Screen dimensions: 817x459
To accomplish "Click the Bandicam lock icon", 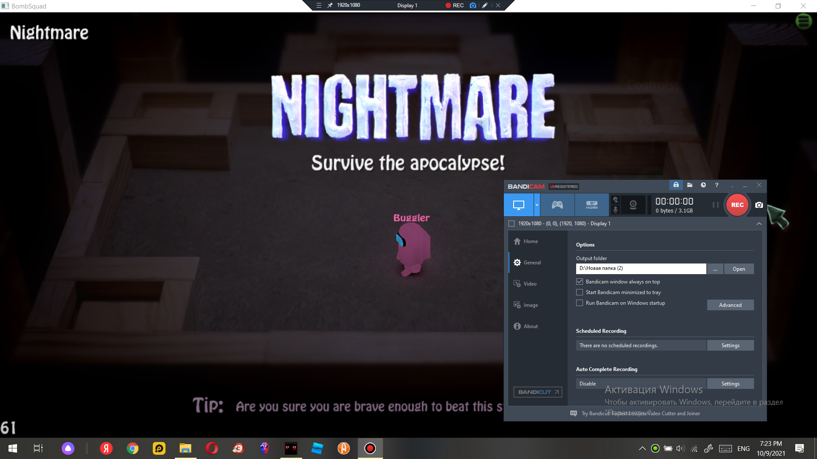I will pyautogui.click(x=676, y=185).
